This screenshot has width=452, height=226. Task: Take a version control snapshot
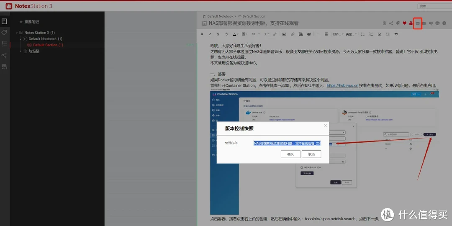tap(417, 23)
